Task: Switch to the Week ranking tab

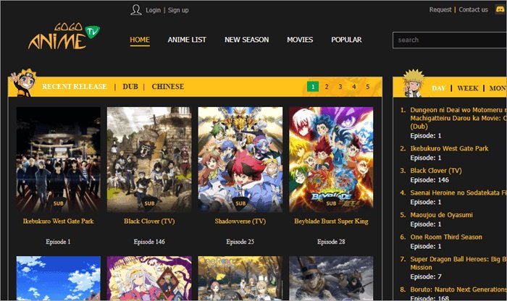Action: tap(468, 88)
